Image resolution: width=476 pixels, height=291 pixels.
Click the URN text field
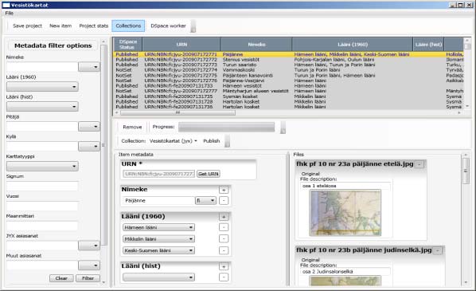coord(158,174)
